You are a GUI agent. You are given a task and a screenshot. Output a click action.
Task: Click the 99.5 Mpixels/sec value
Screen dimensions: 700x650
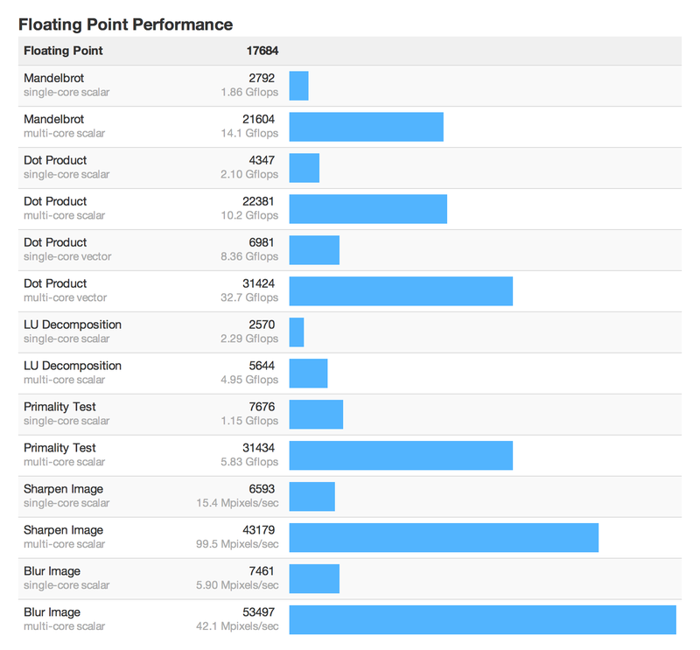[237, 544]
